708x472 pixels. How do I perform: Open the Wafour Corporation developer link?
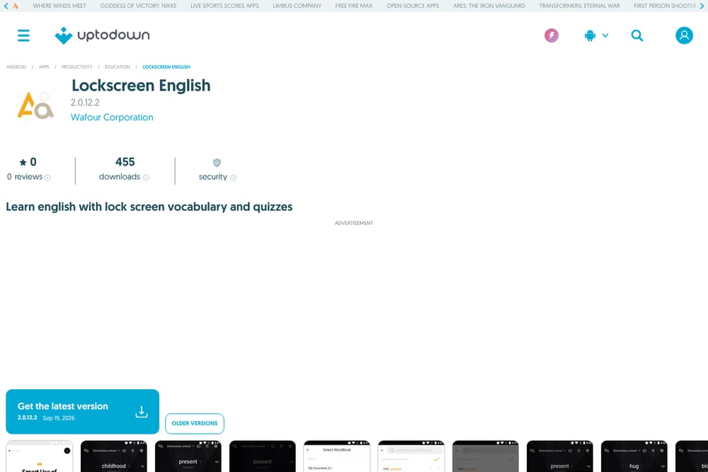click(x=112, y=117)
